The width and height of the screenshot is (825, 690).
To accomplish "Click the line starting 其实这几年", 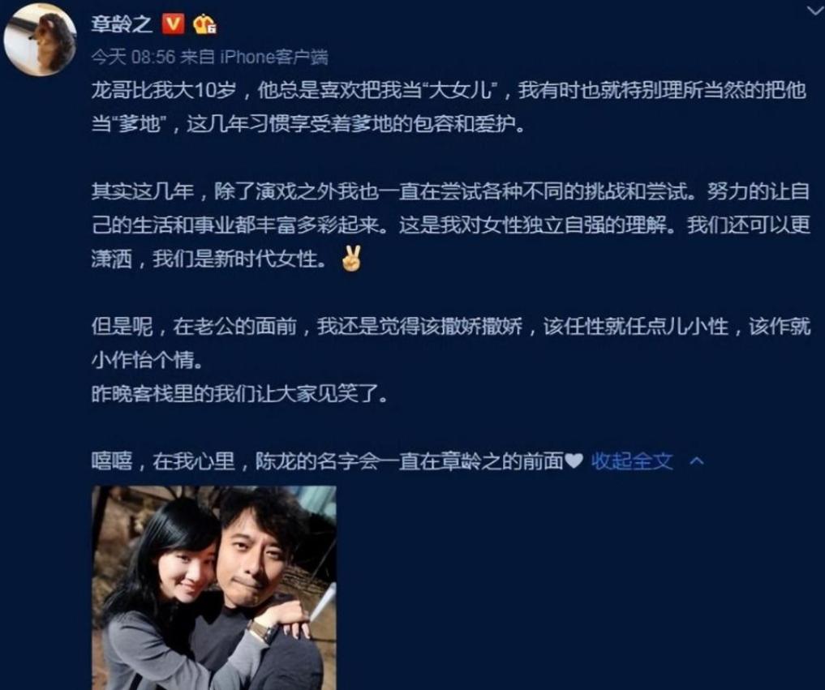I will pyautogui.click(x=450, y=191).
